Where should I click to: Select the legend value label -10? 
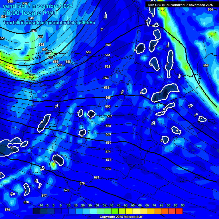point(40,205)
